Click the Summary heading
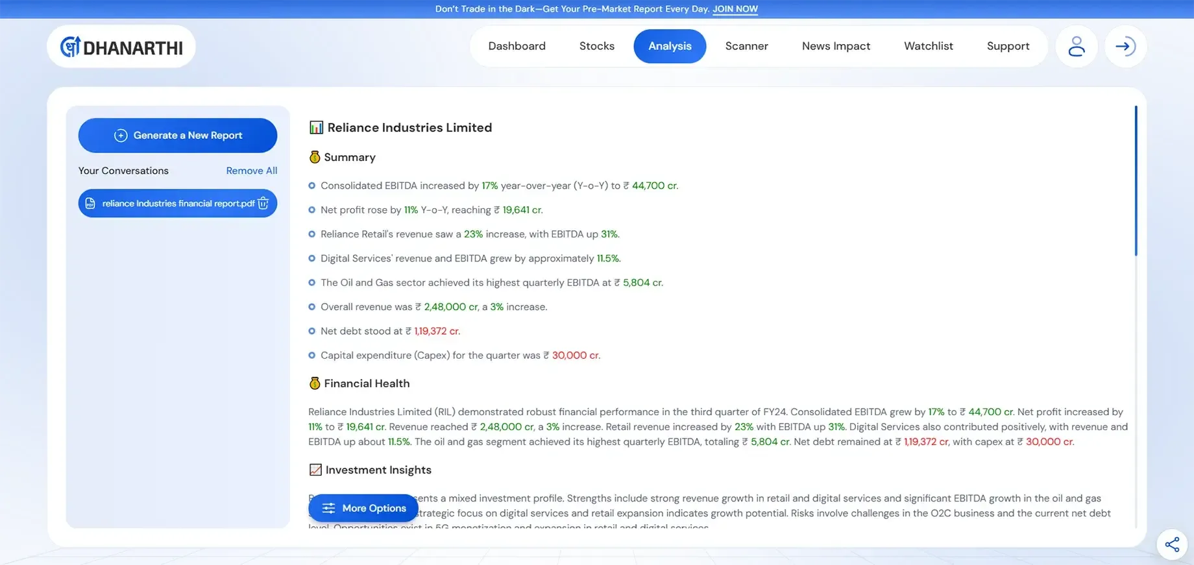Image resolution: width=1194 pixels, height=565 pixels. [x=350, y=157]
